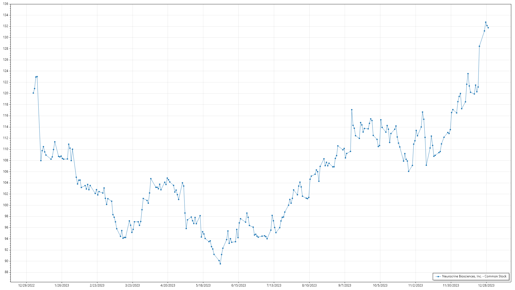Click the last data point of the series

pos(488,28)
